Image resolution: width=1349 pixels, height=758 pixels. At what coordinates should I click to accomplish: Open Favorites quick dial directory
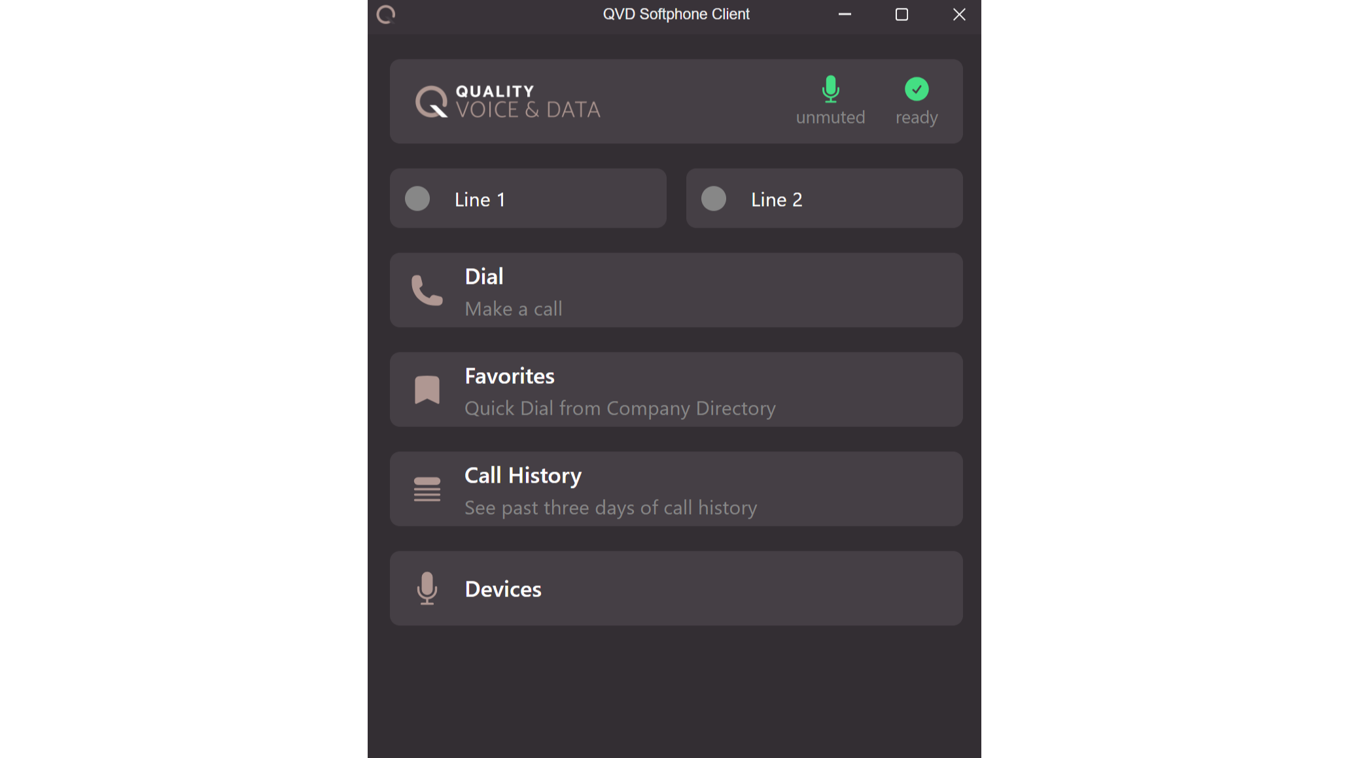[x=676, y=390]
